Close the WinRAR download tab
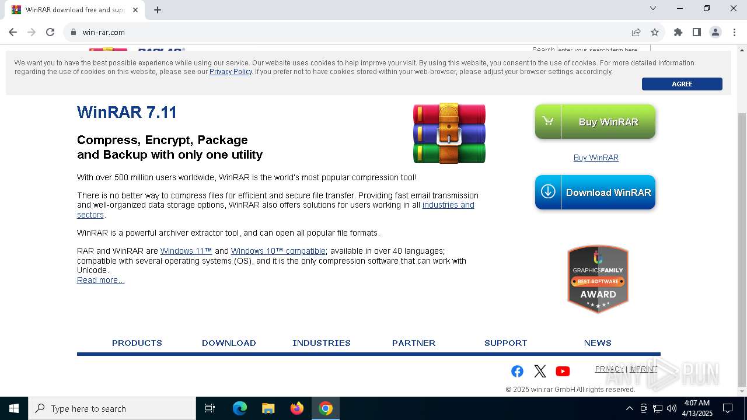The height and width of the screenshot is (420, 747). point(135,10)
